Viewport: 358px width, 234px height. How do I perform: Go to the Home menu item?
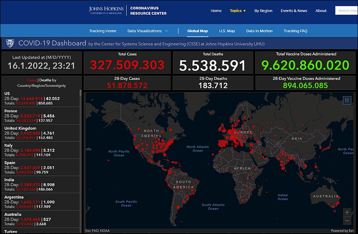(x=216, y=10)
